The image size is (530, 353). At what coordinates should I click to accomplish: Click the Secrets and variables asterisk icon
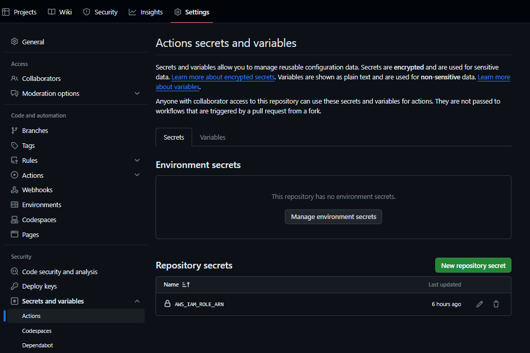14,301
